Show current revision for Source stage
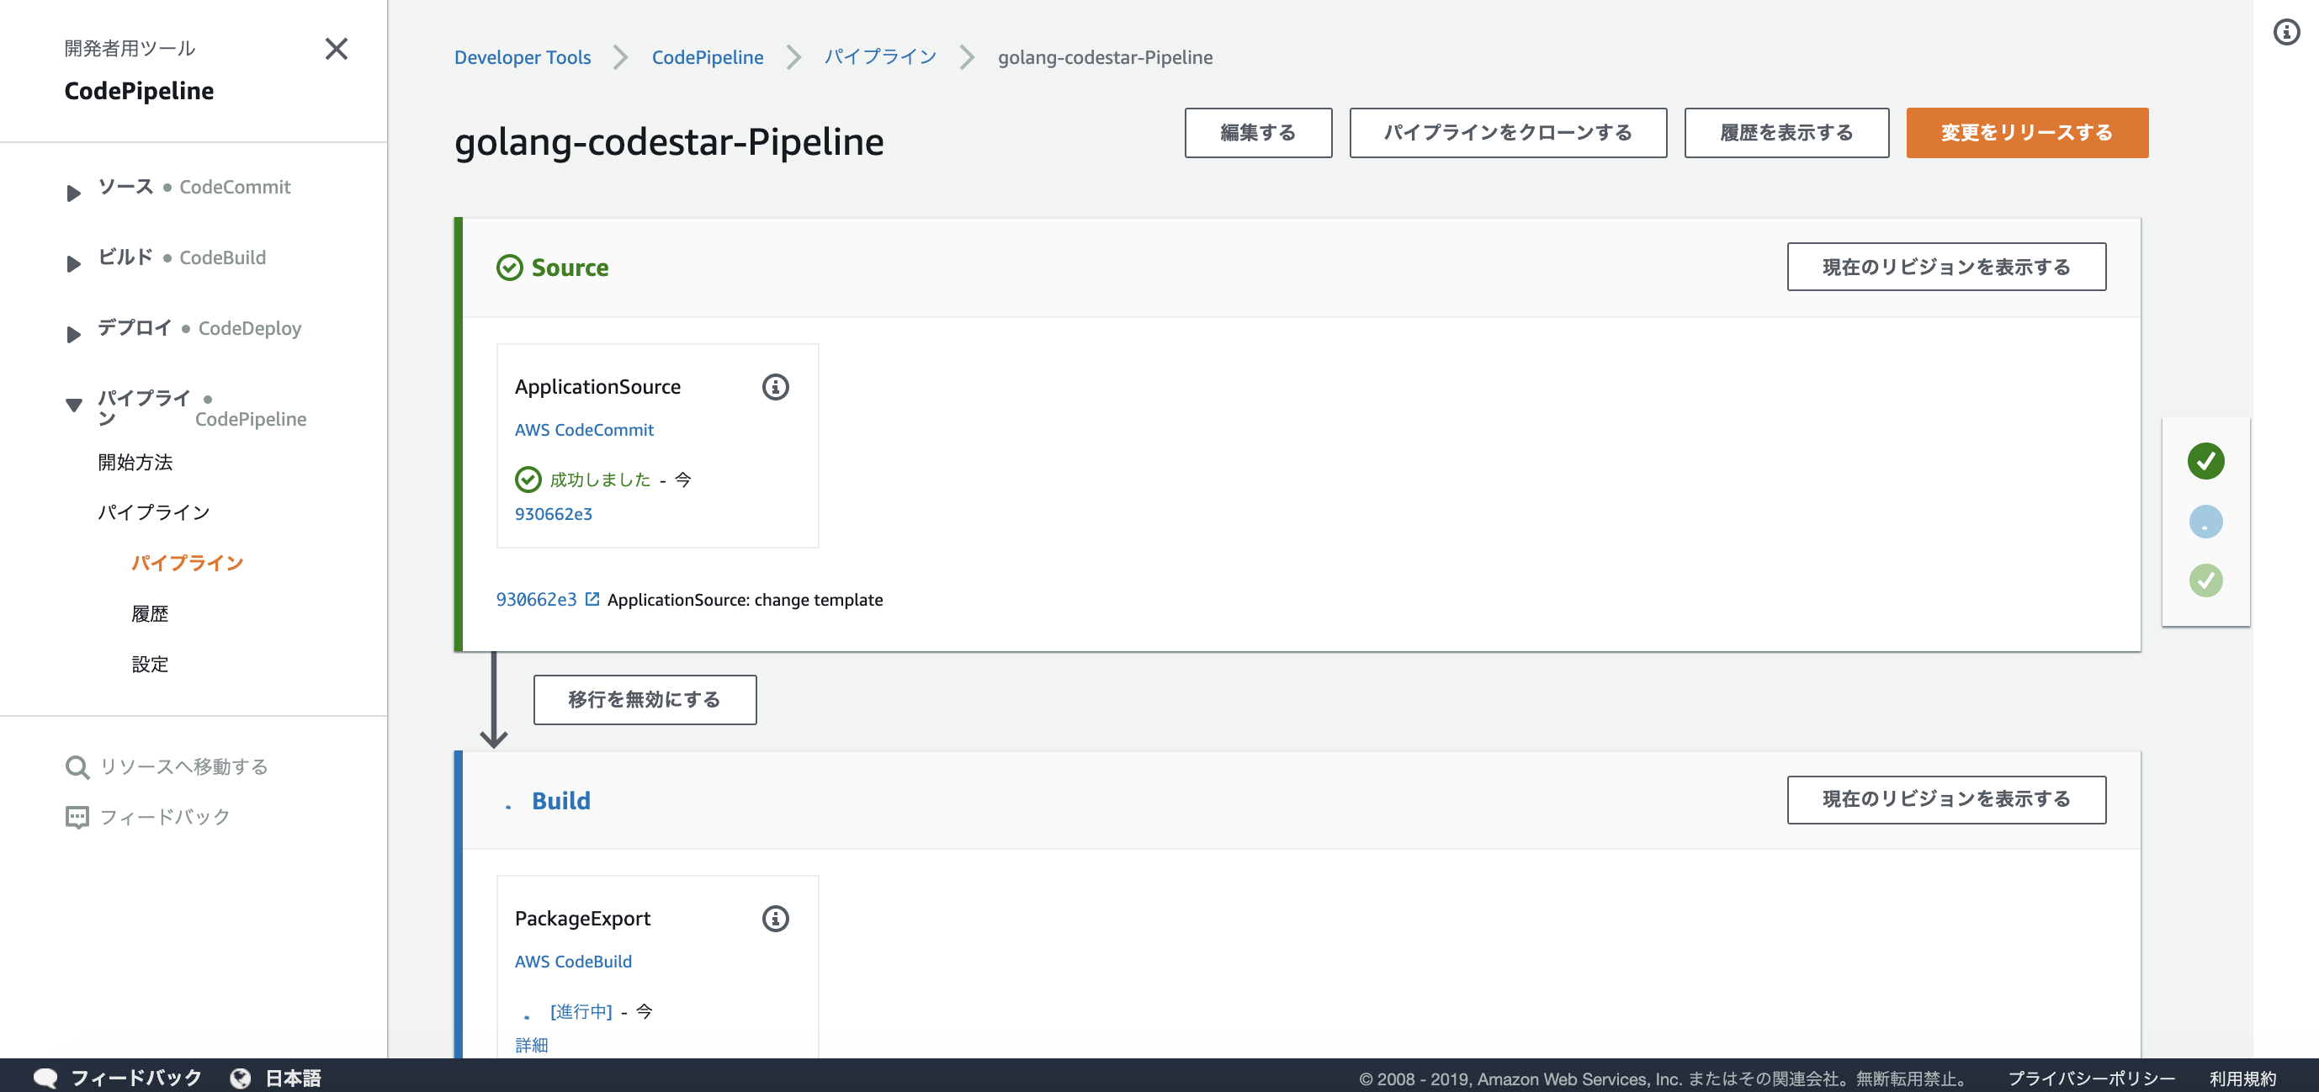This screenshot has width=2319, height=1092. coord(1945,267)
